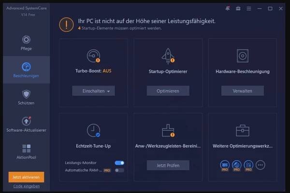Click the Turbo-Boost: AUS status text
290x193 pixels.
pyautogui.click(x=93, y=71)
